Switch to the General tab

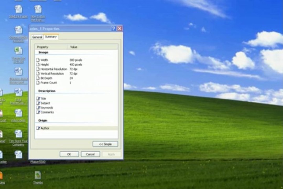(x=37, y=37)
